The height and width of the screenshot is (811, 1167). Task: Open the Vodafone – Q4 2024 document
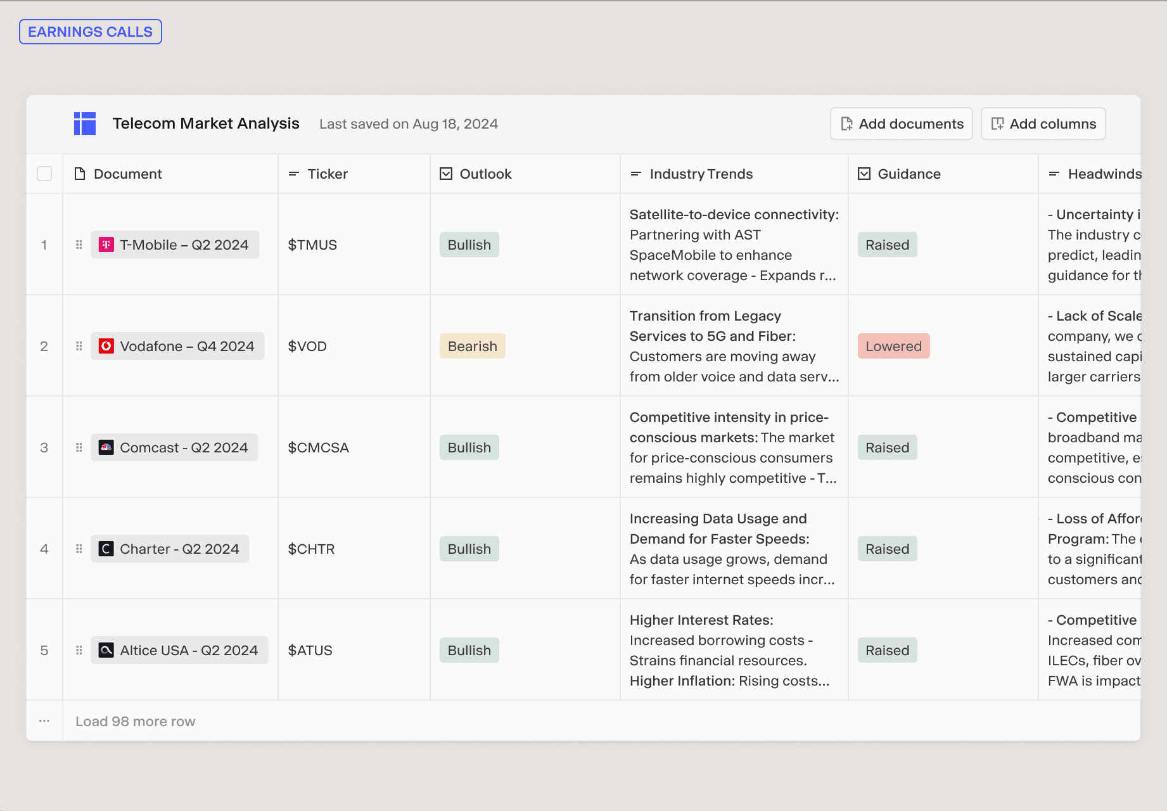(x=178, y=346)
